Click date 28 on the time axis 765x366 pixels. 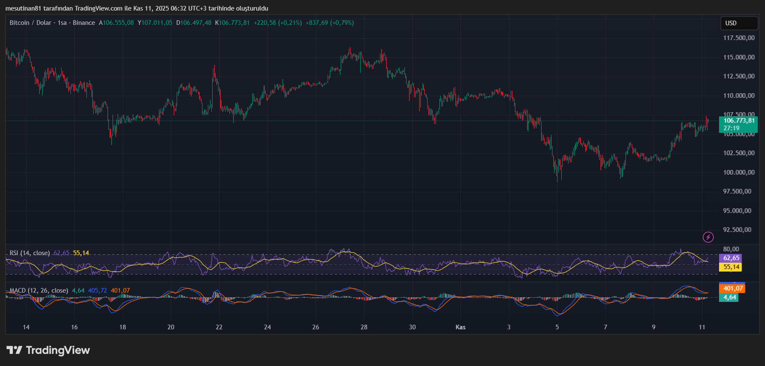[x=364, y=327]
